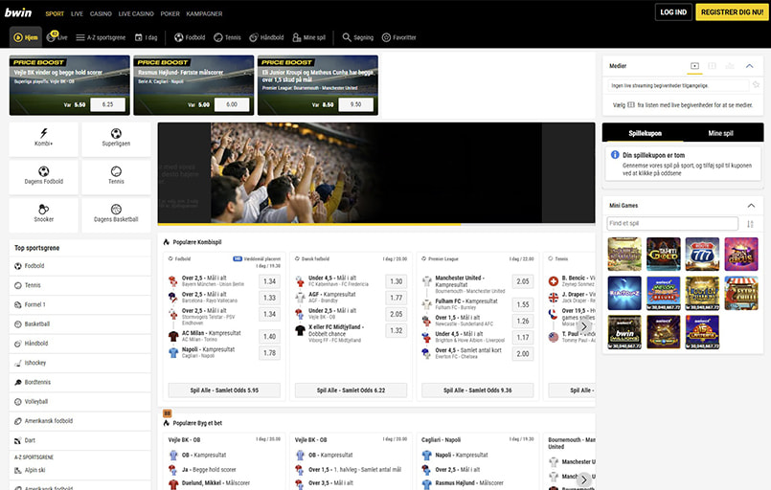Select odds 2.05 for Manchester United Kampresultat

point(523,281)
